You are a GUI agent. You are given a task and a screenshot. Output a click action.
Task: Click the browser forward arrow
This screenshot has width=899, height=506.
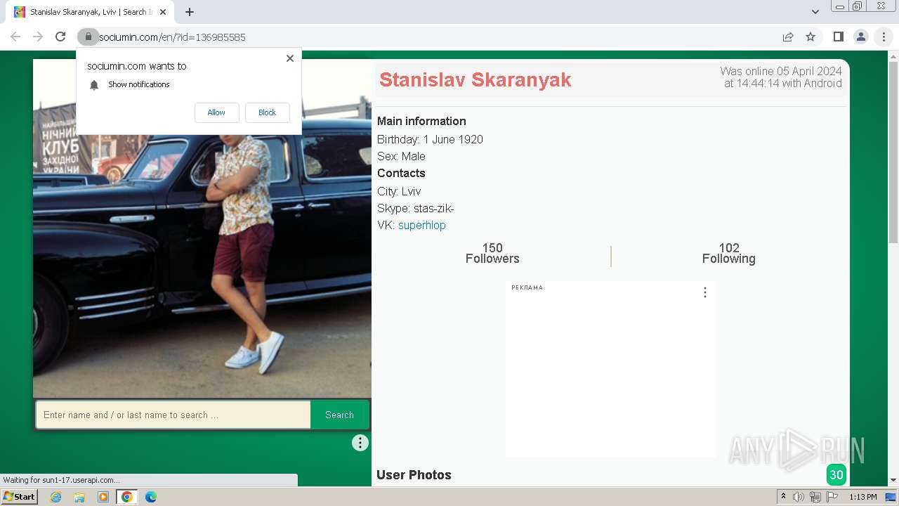pos(38,37)
